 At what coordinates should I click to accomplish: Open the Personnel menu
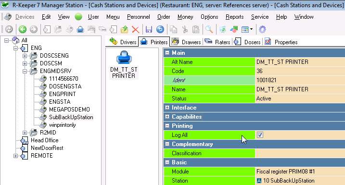pyautogui.click(x=139, y=17)
